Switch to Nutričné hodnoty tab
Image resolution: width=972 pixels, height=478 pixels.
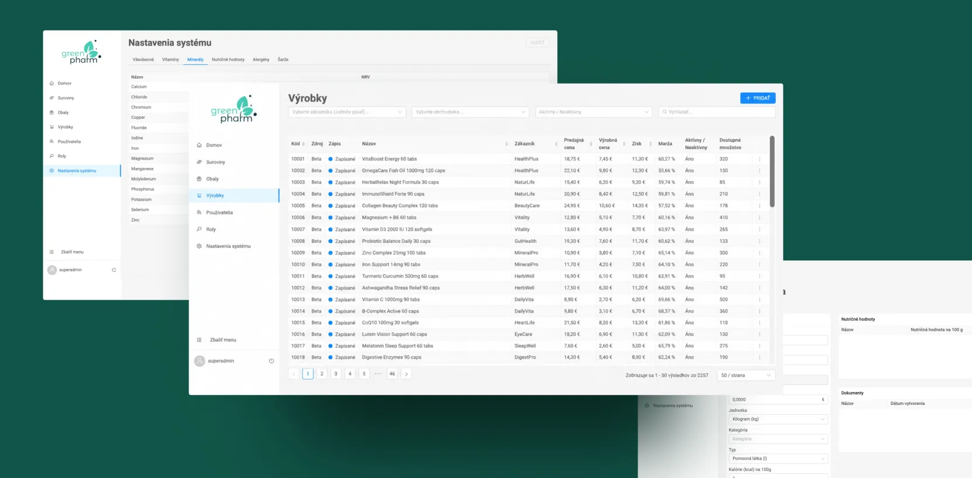228,60
